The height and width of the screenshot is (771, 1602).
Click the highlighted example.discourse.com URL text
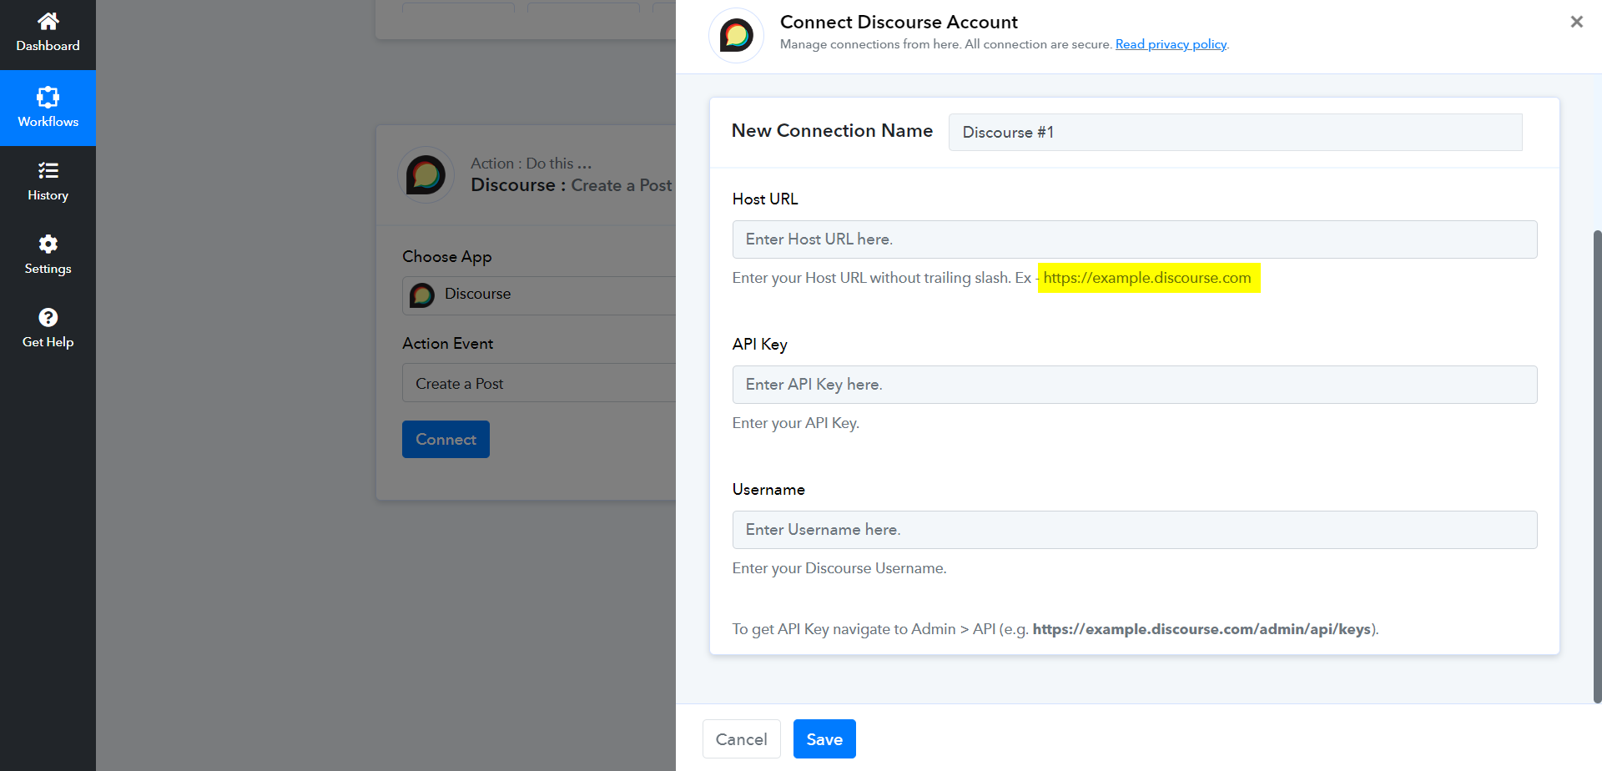(x=1149, y=278)
